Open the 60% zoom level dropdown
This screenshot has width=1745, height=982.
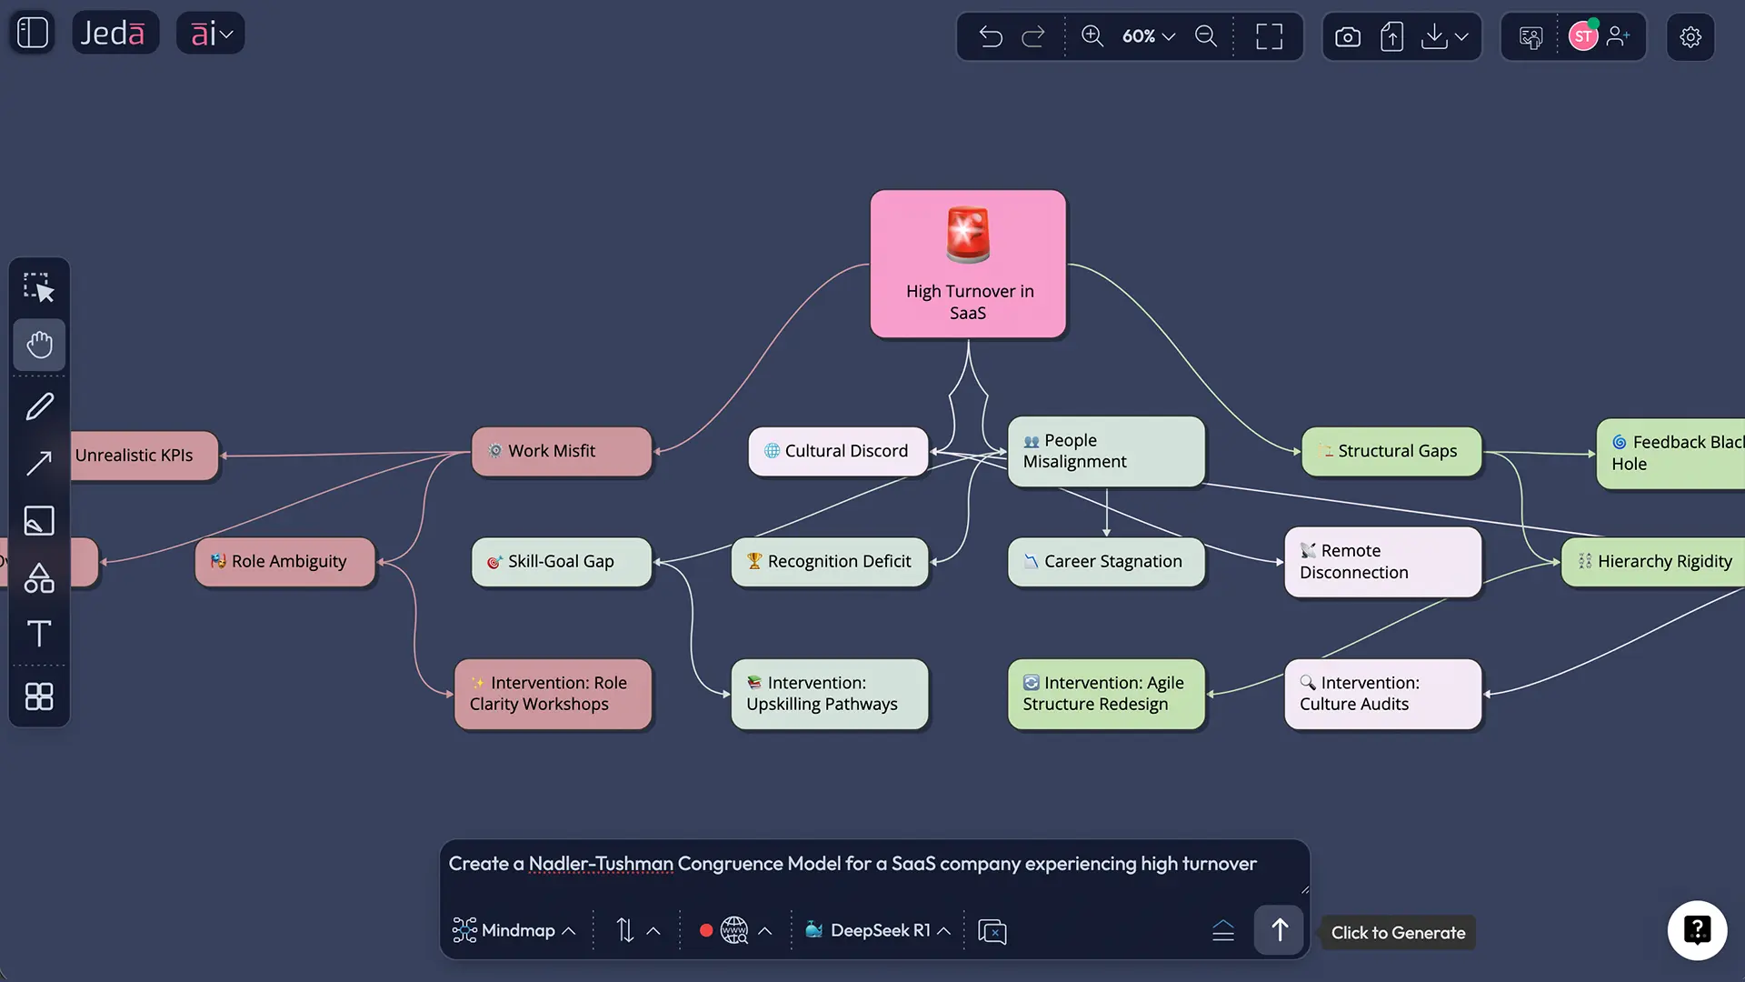[1148, 36]
